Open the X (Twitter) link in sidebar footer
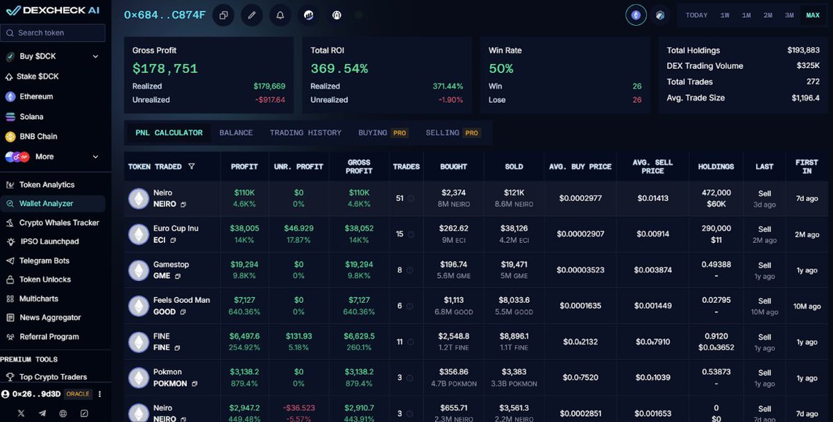This screenshot has height=422, width=833. click(21, 413)
